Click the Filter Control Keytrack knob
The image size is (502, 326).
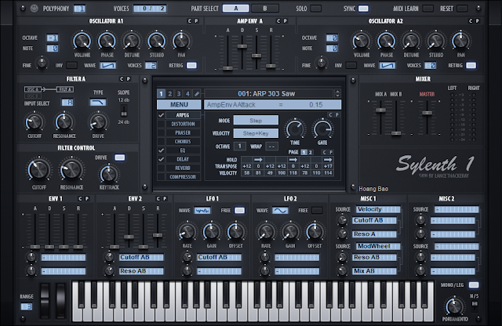(x=109, y=174)
